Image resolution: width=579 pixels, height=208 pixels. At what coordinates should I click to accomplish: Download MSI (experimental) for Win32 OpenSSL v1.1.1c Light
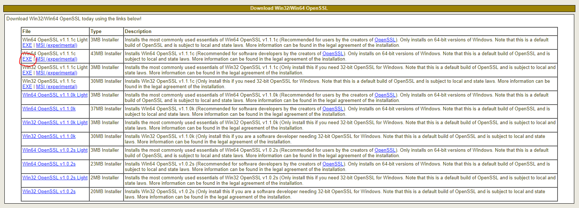coord(56,73)
